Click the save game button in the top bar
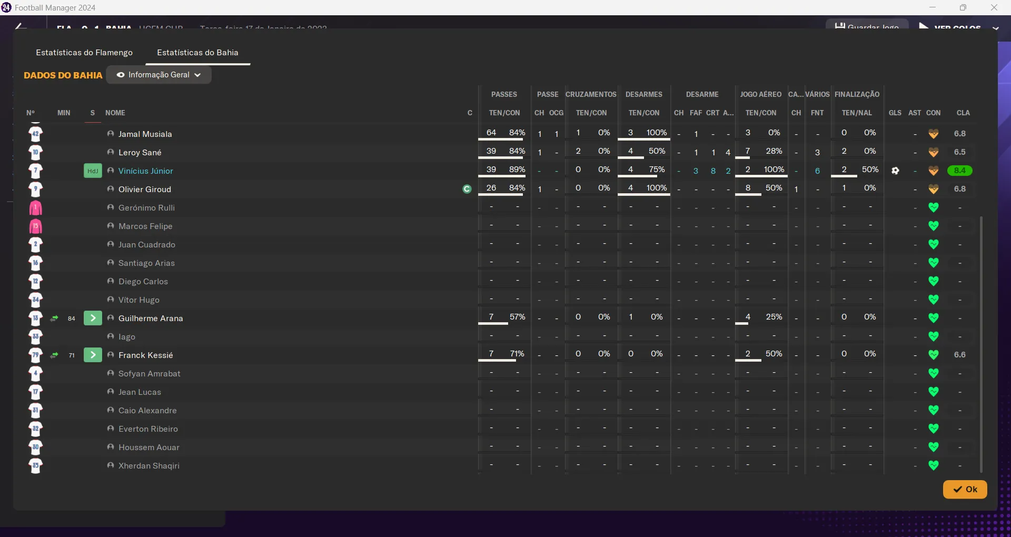 (867, 25)
